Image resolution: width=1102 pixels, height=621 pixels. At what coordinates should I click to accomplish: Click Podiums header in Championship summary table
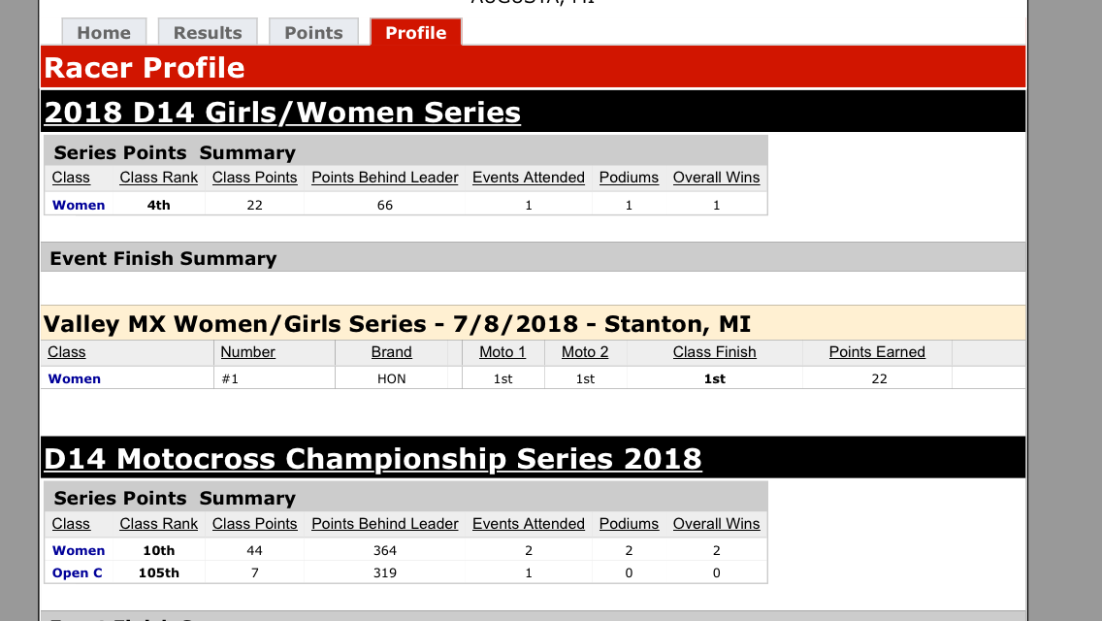click(x=629, y=524)
